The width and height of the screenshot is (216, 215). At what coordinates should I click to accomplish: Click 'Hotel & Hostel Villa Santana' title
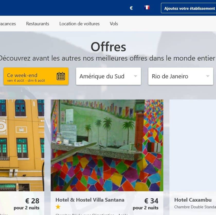point(90,200)
